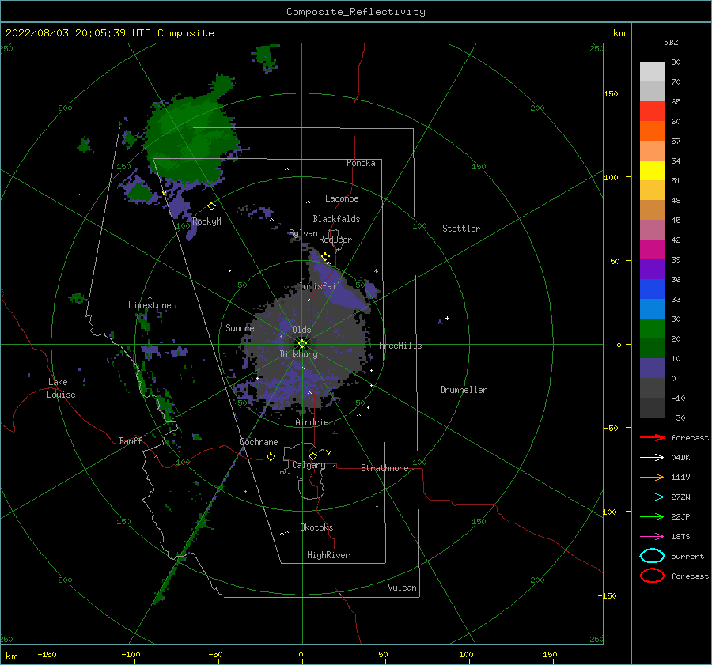Click the green 22JP arrow legend icon
This screenshot has width=712, height=665.
coord(652,516)
